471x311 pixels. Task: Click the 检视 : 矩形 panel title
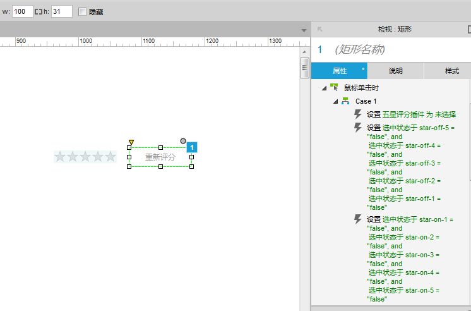(x=395, y=29)
